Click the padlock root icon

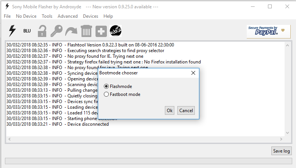42,31
